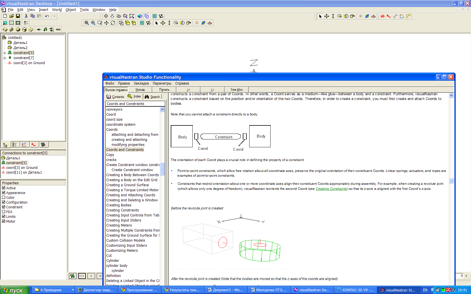Enable the Color checkbox
Screen dimensions: 471x294
pos(4,197)
